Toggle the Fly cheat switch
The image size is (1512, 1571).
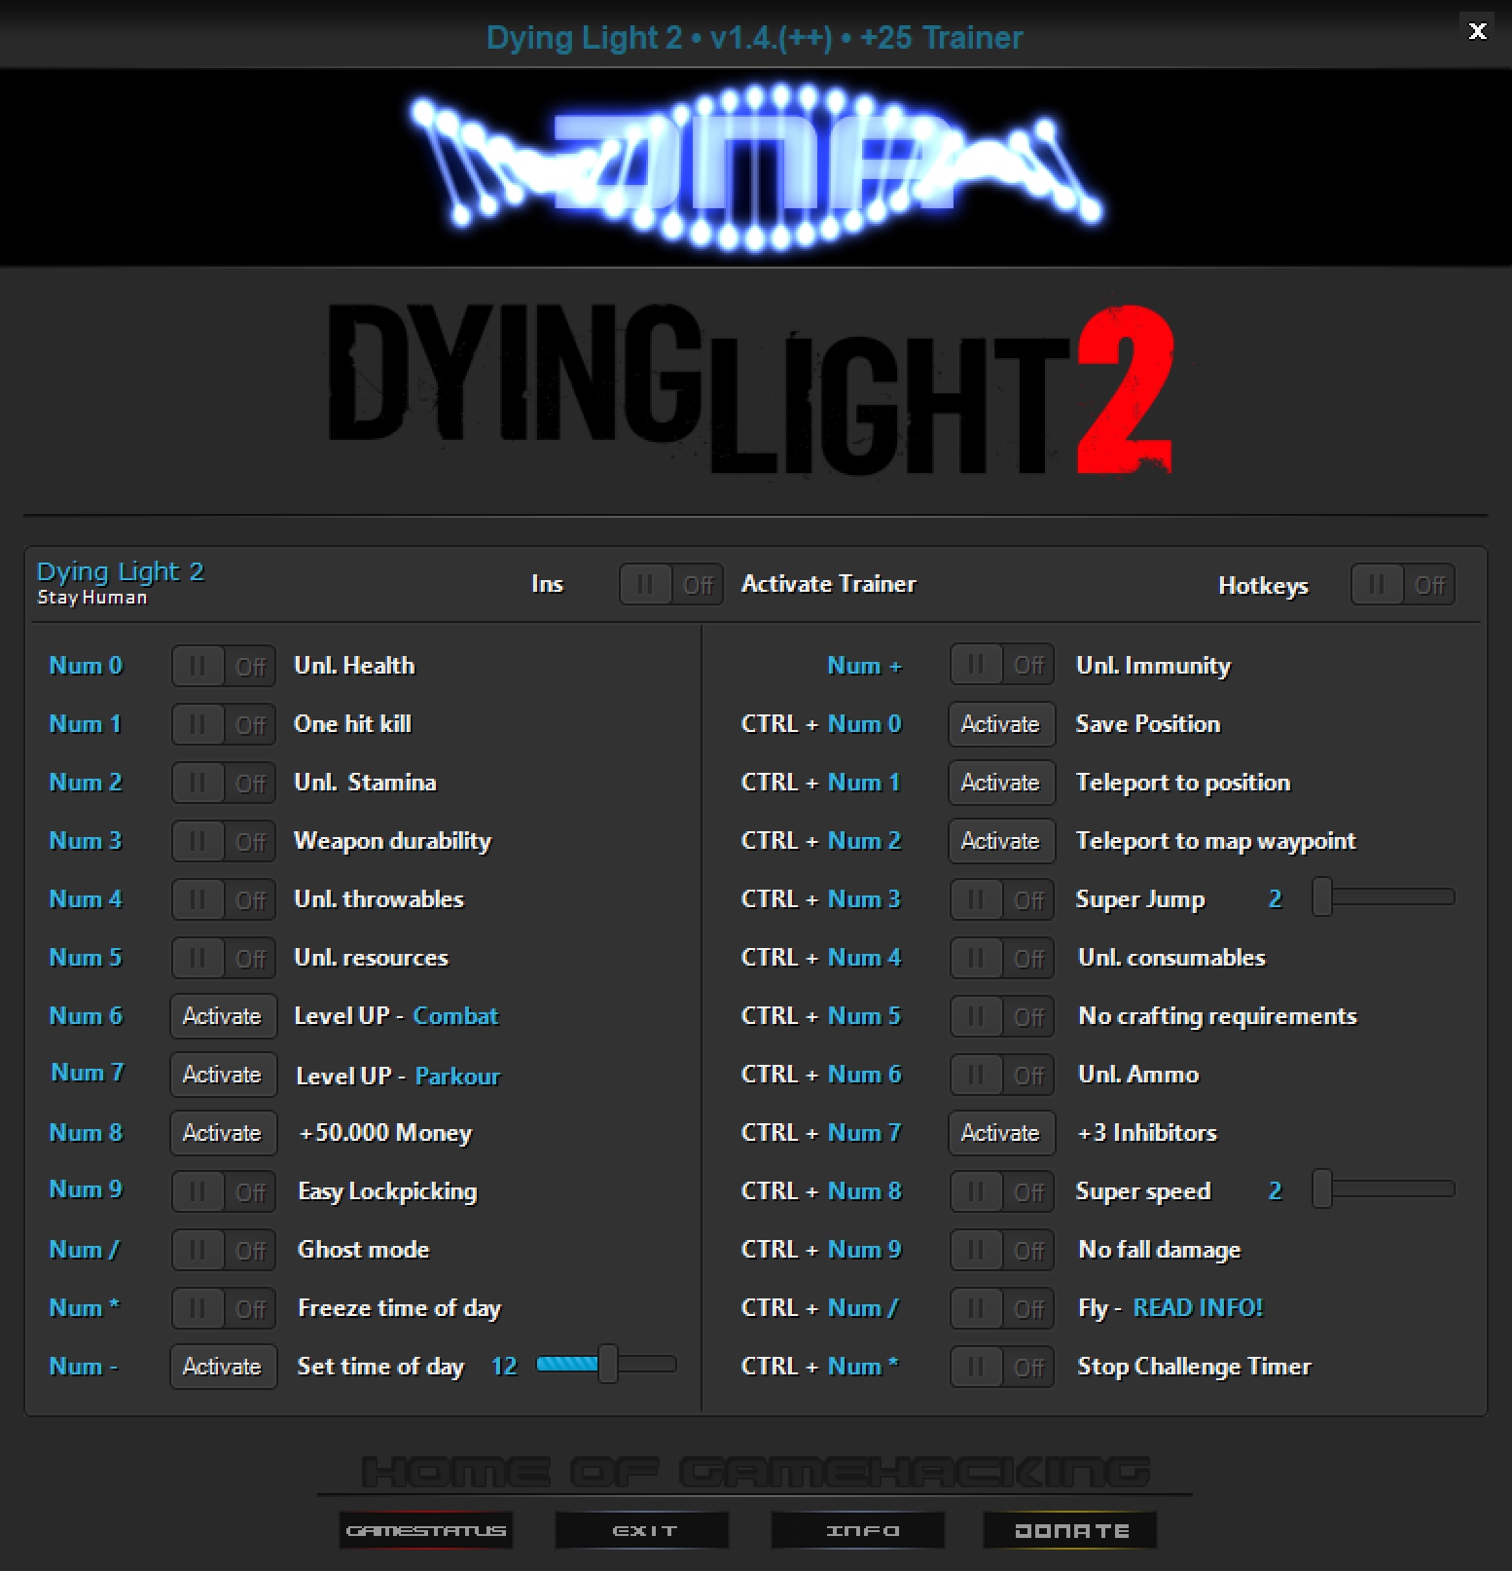point(1002,1309)
